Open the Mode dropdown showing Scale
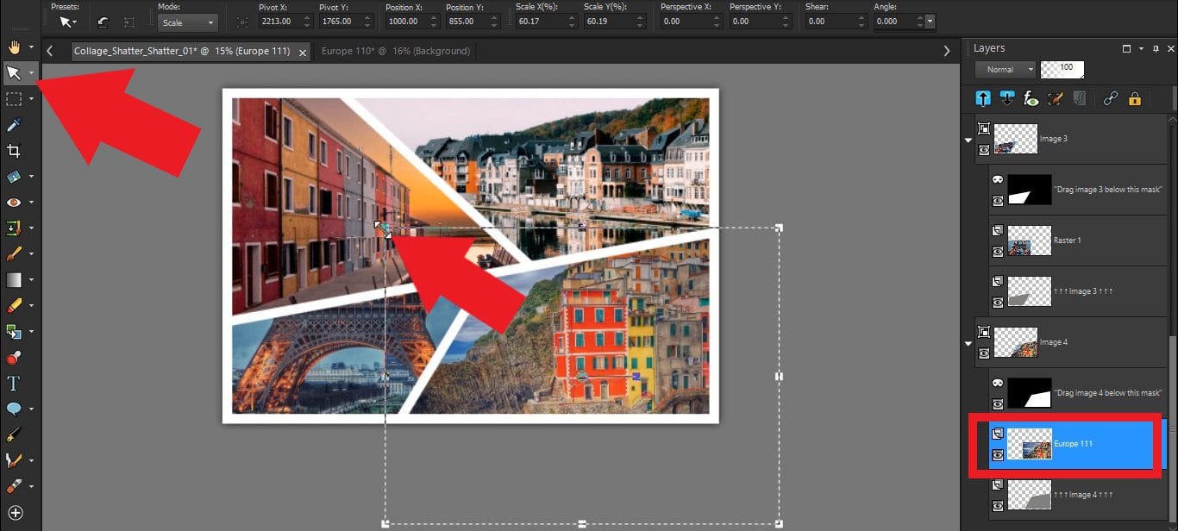 coord(188,22)
